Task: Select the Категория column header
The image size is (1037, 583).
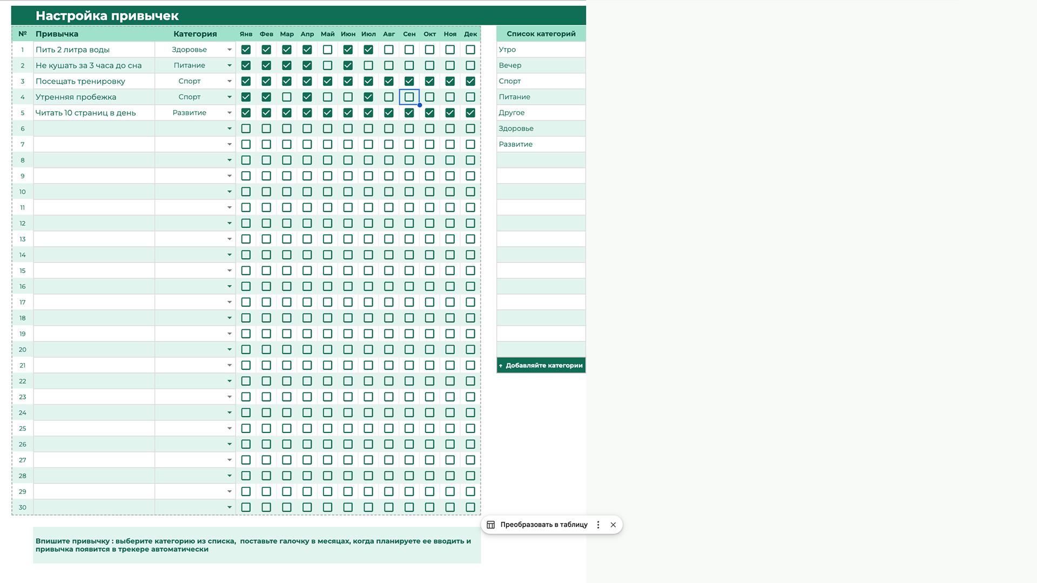Action: pyautogui.click(x=195, y=34)
